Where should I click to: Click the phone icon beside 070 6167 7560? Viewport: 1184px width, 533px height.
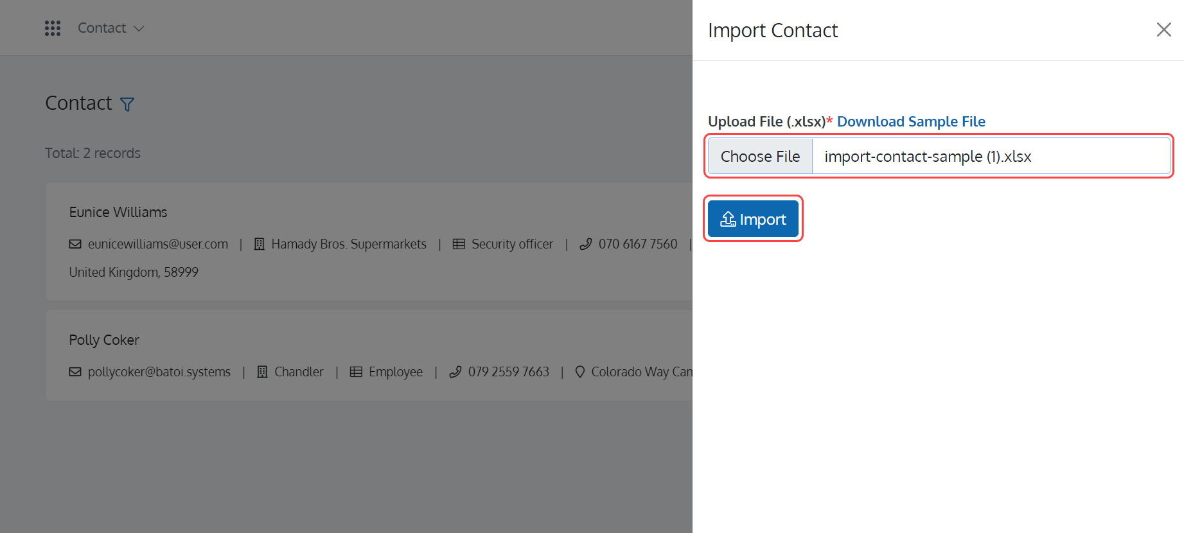click(x=585, y=244)
